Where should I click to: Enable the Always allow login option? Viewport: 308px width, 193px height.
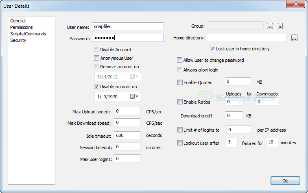pos(180,70)
